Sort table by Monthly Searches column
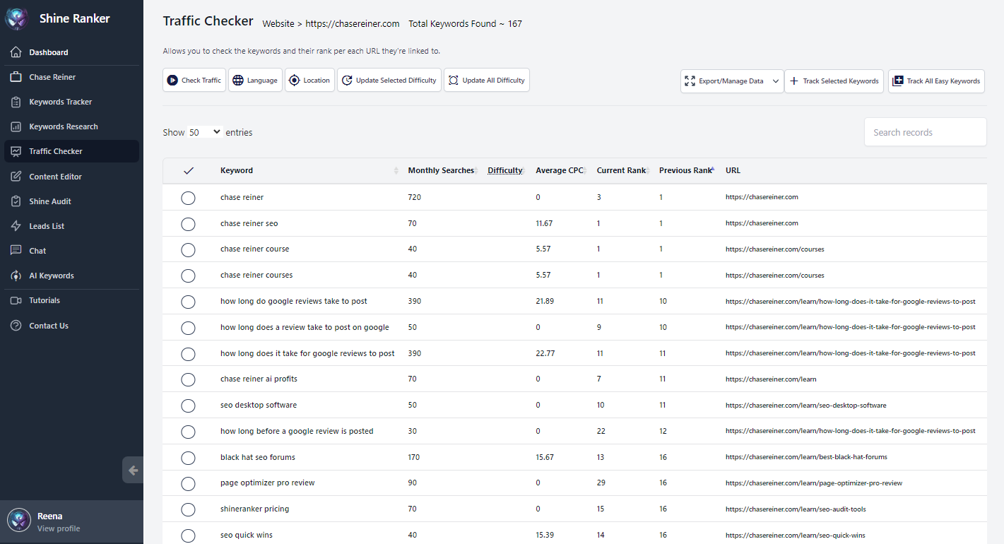The height and width of the screenshot is (544, 1004). (441, 170)
